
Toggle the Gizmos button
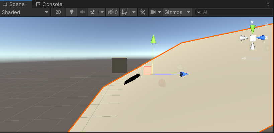pyautogui.click(x=173, y=12)
